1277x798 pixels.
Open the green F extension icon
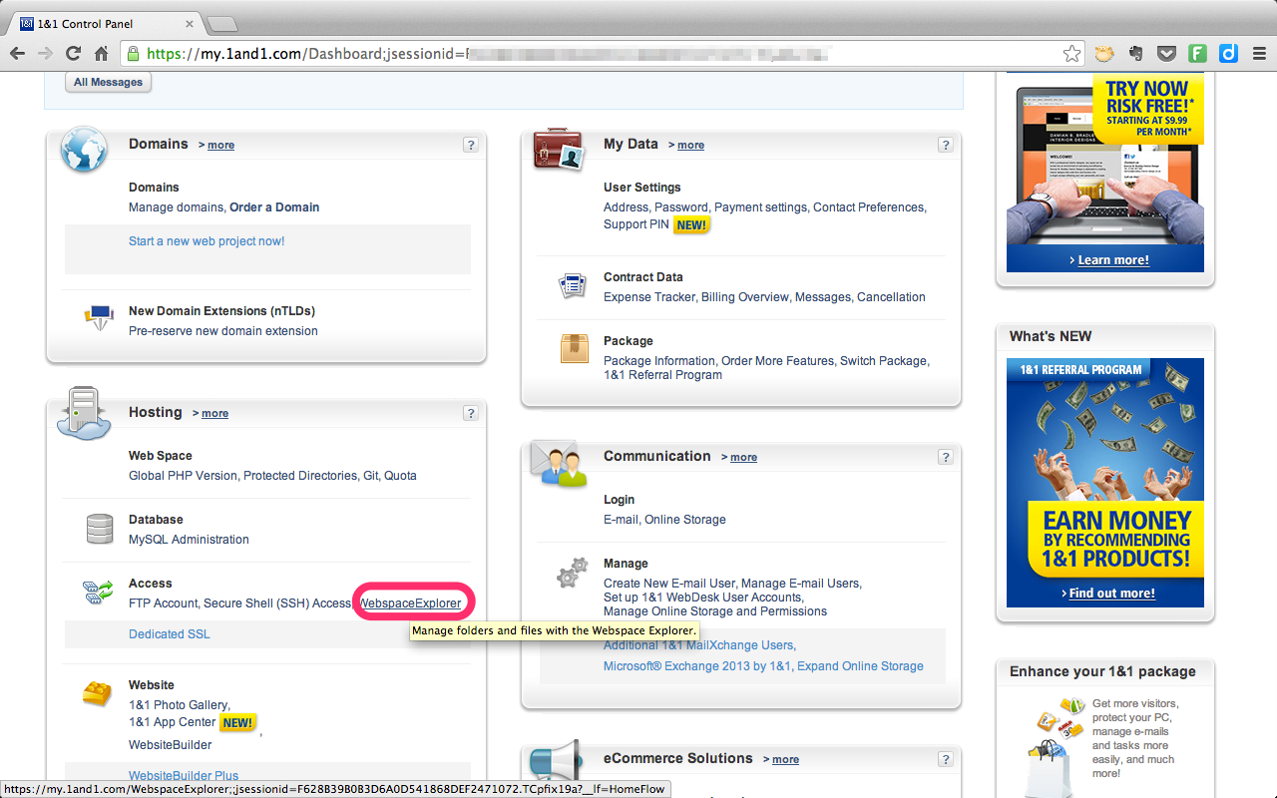pos(1198,53)
